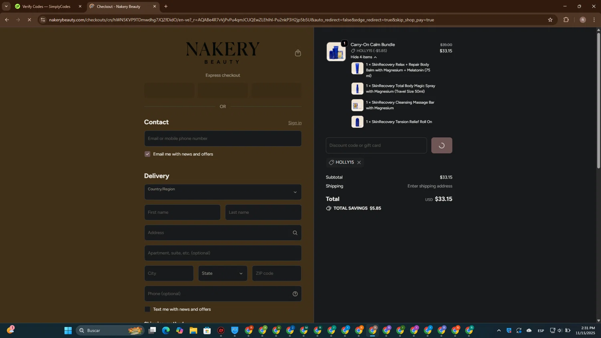Open File Explorer from the taskbar
Viewport: 601px width, 338px height.
click(x=194, y=330)
